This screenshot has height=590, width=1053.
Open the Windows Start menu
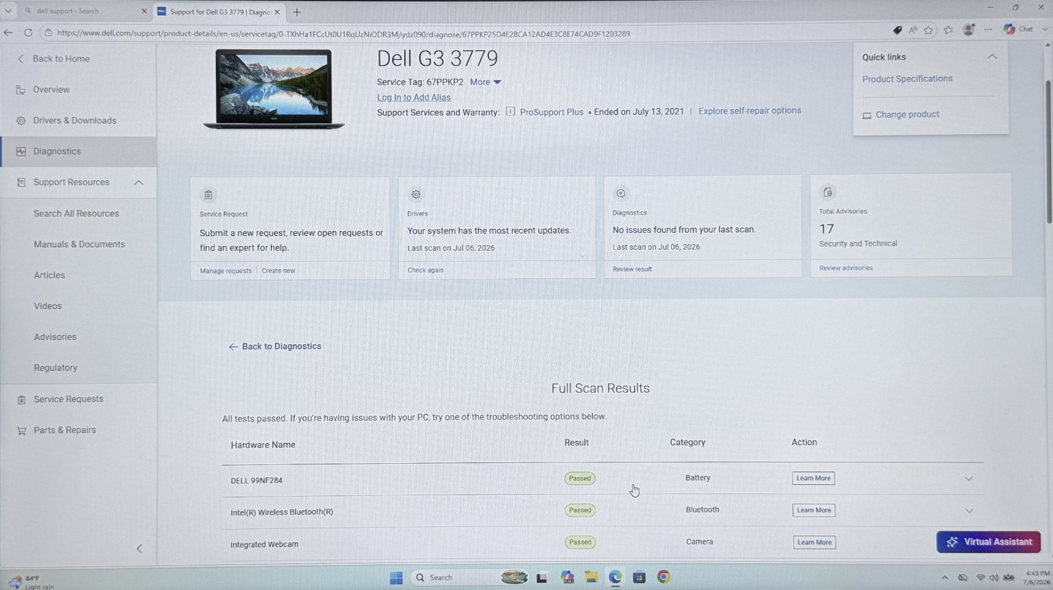(x=396, y=578)
